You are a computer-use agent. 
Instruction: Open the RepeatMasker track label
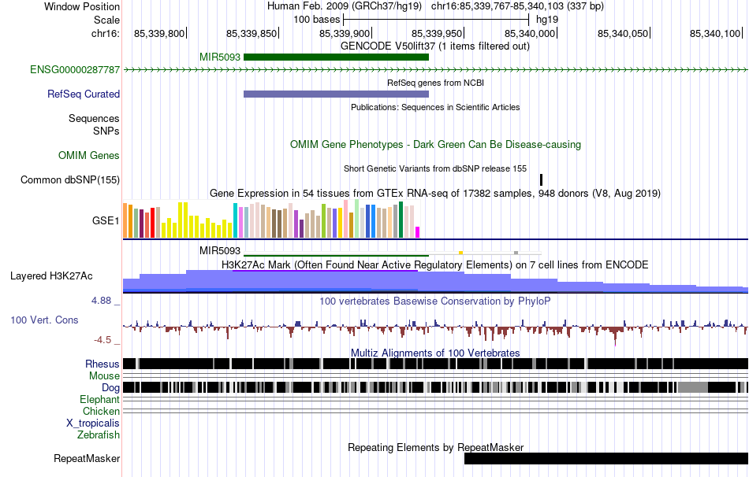point(87,458)
